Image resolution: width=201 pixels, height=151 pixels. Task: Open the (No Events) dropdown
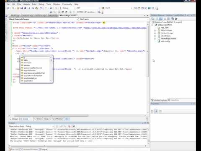tap(114, 19)
